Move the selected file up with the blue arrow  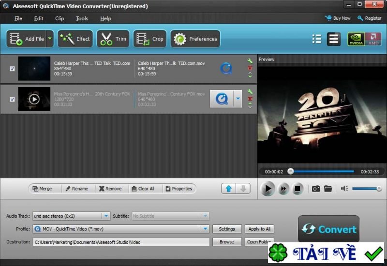click(229, 189)
